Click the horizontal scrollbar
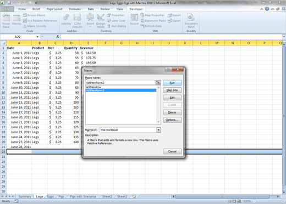 tap(222, 196)
